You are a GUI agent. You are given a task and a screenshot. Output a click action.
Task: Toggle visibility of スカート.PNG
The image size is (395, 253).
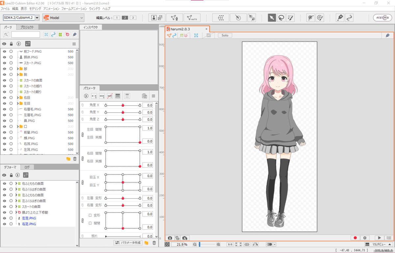tap(4, 63)
